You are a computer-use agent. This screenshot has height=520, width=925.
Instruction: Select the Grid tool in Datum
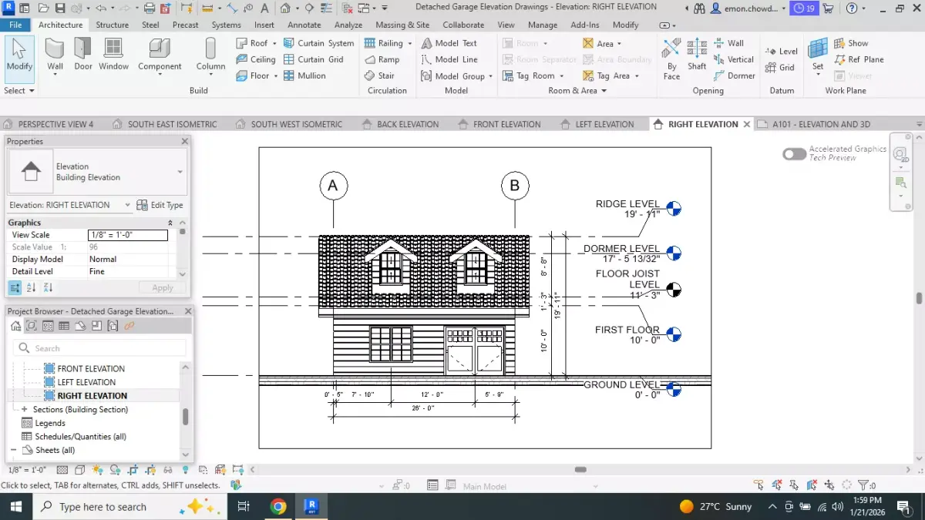coord(780,67)
